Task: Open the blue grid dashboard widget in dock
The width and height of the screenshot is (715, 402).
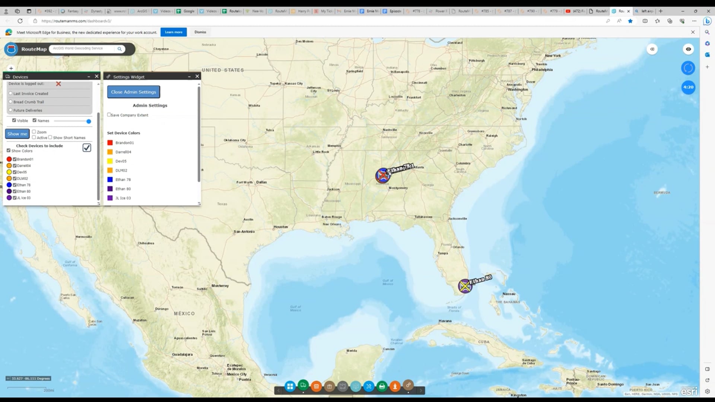Action: click(290, 386)
